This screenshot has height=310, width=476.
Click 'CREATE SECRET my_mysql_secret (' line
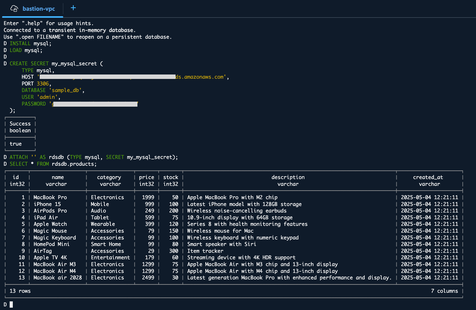54,64
